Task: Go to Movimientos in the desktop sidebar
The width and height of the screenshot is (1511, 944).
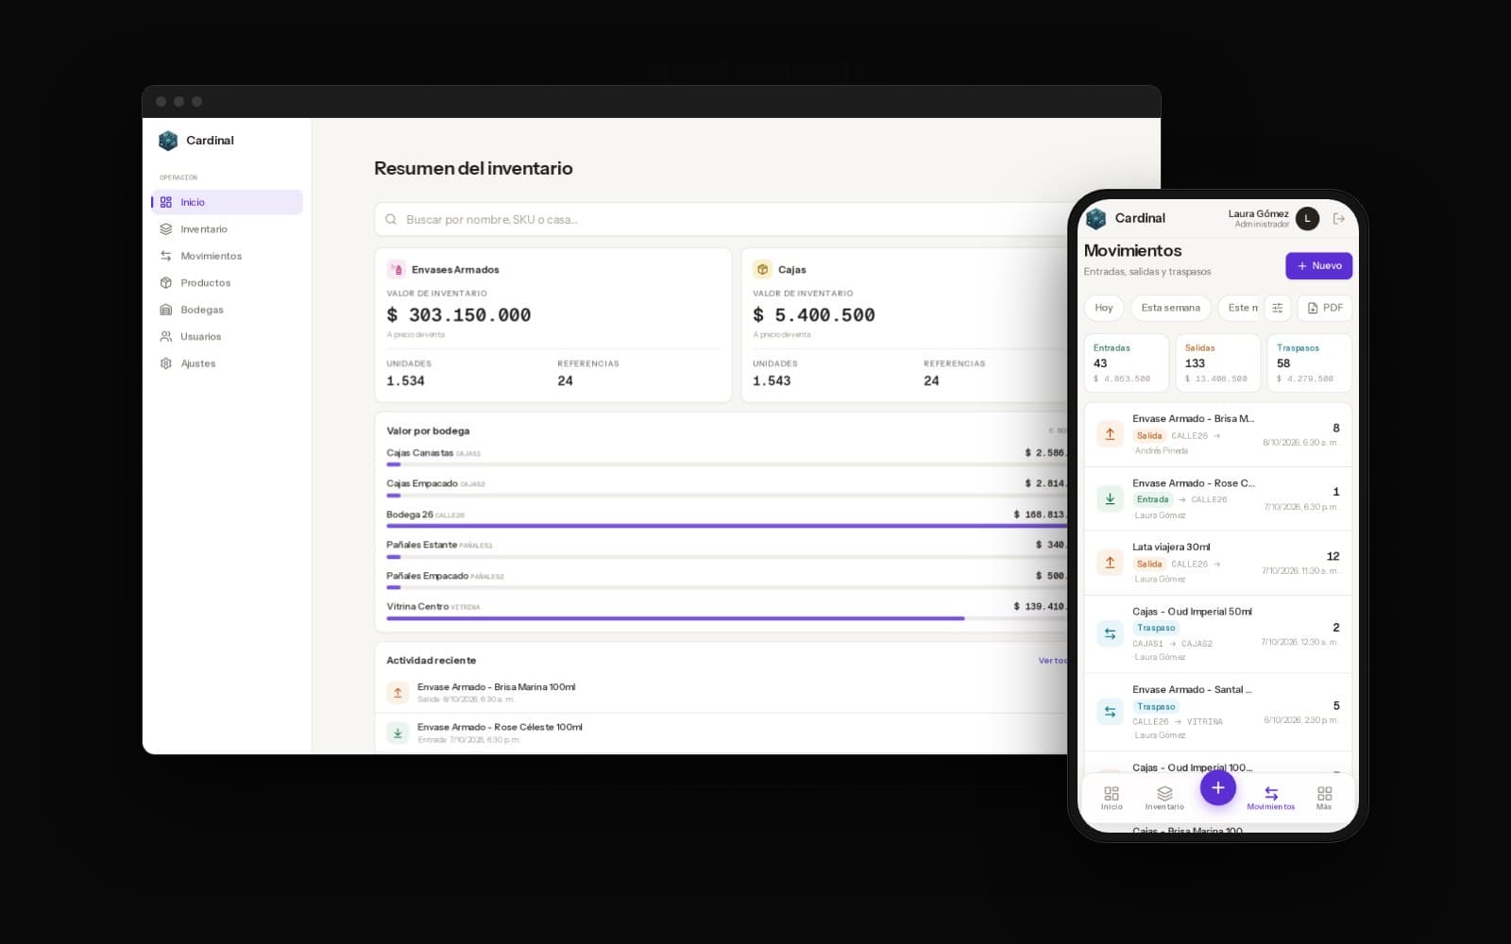Action: [227, 256]
